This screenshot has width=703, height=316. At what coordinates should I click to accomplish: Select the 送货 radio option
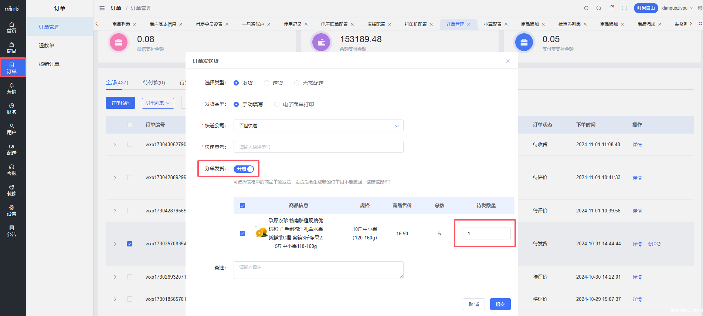click(x=266, y=83)
